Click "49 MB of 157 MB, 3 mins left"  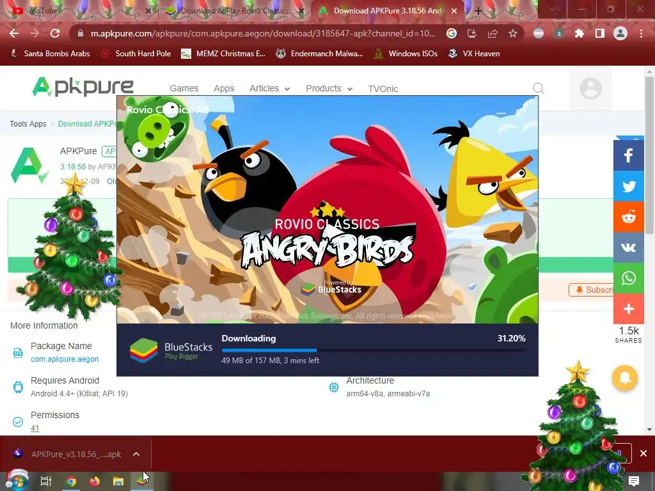coord(271,361)
